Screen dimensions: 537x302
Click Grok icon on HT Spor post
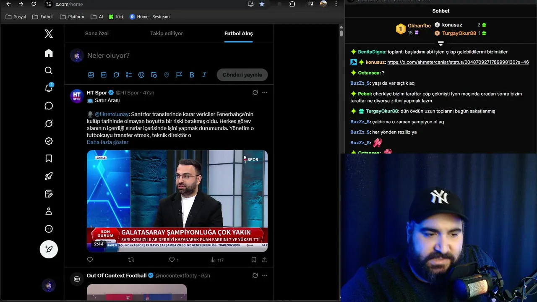(255, 92)
